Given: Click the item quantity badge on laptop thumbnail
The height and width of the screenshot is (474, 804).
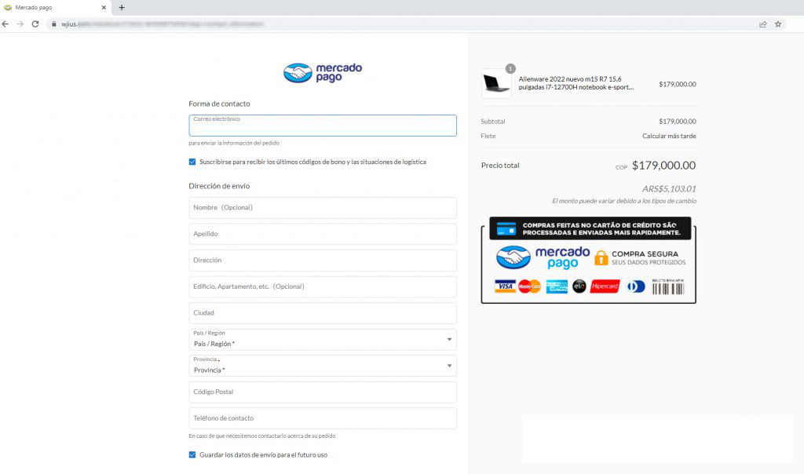Looking at the screenshot, I should coord(510,68).
